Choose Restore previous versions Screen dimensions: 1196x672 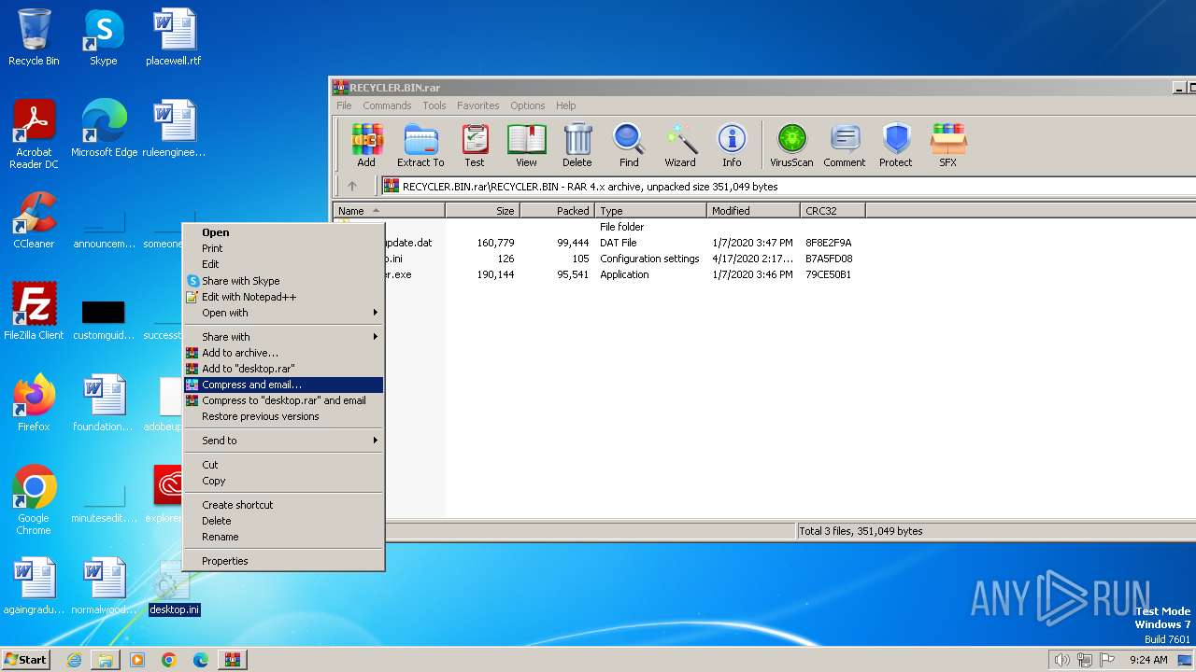point(283,416)
